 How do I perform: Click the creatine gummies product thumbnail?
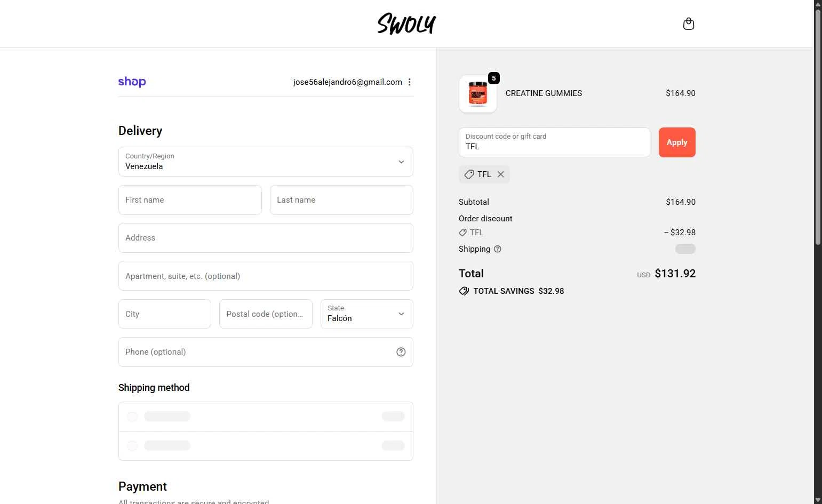coord(478,94)
